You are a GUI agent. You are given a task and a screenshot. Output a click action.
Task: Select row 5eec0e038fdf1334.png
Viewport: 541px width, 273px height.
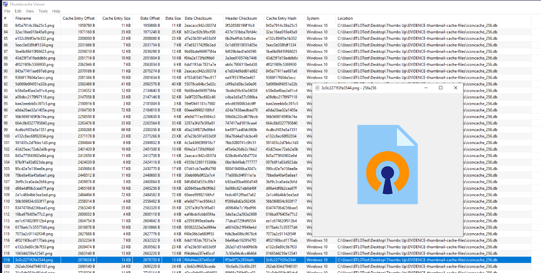[266, 45]
